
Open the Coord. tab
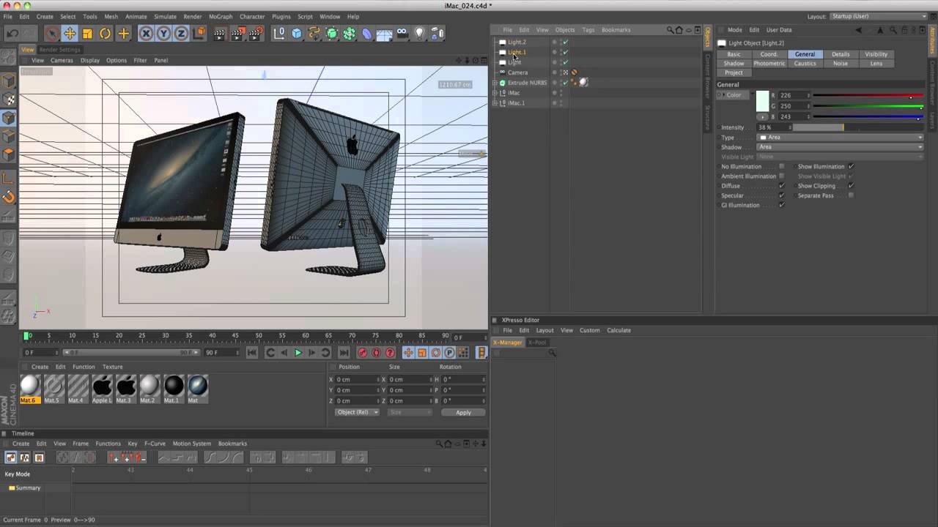pyautogui.click(x=769, y=54)
